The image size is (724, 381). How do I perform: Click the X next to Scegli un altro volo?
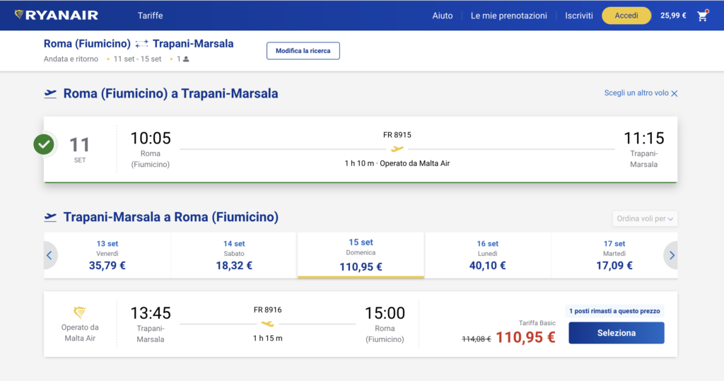click(675, 93)
